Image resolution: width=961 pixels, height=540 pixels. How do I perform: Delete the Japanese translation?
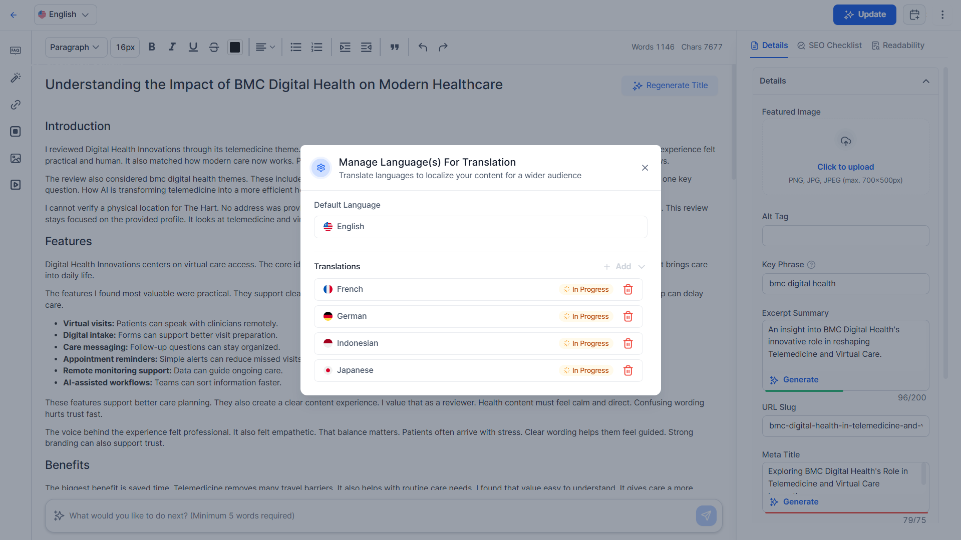coord(628,370)
